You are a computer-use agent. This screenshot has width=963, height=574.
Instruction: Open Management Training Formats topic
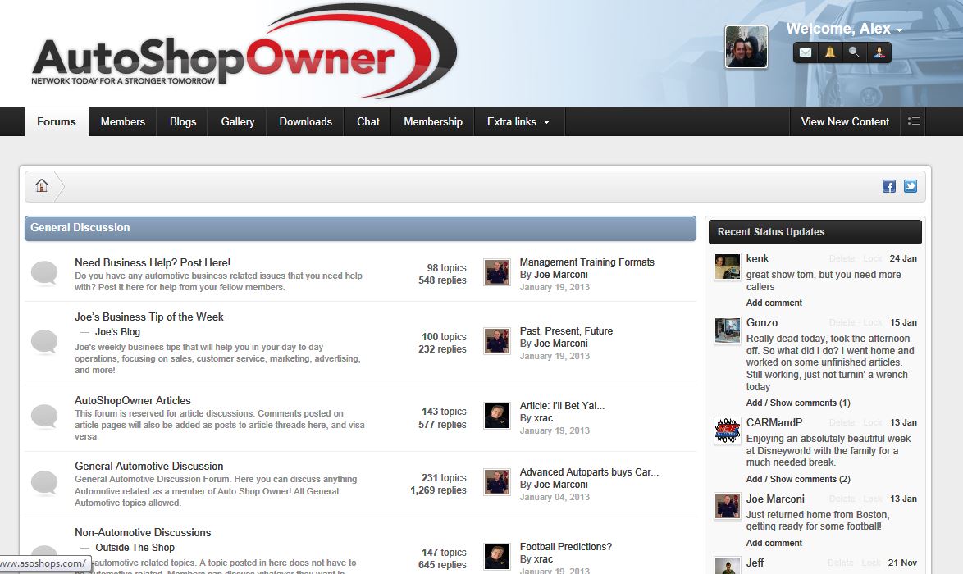pos(587,262)
